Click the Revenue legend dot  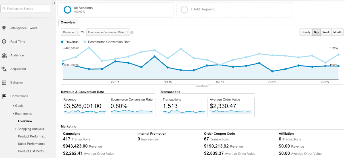tap(62, 42)
